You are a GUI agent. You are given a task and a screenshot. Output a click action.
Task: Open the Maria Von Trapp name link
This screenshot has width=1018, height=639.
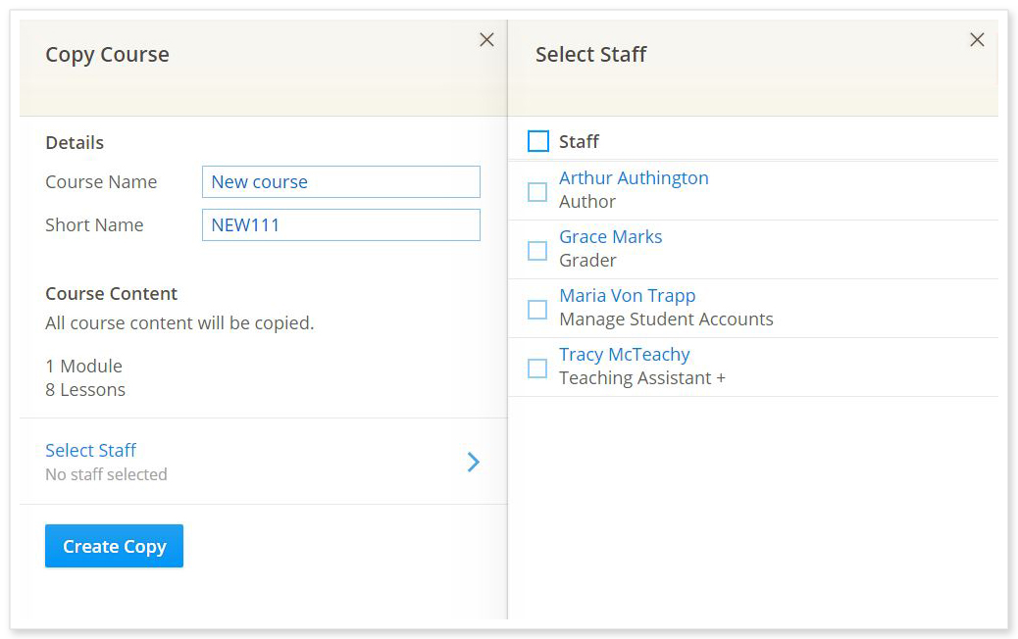point(627,296)
